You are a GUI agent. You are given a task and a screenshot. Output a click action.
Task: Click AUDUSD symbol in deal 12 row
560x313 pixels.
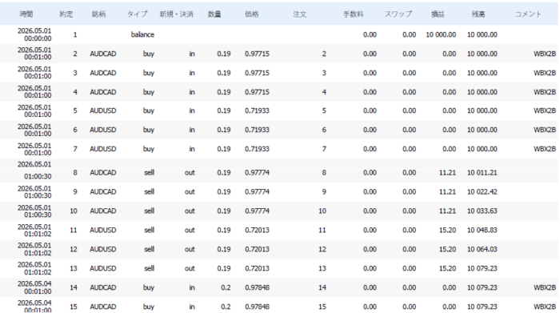pyautogui.click(x=103, y=250)
